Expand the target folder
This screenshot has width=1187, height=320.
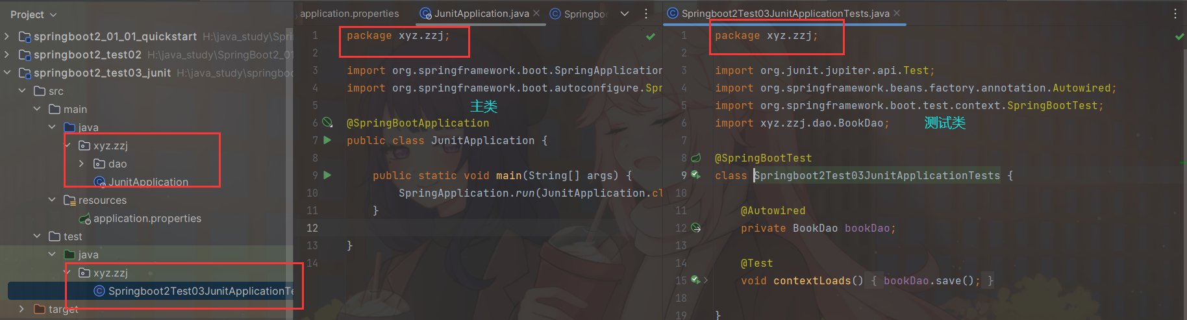tap(22, 309)
